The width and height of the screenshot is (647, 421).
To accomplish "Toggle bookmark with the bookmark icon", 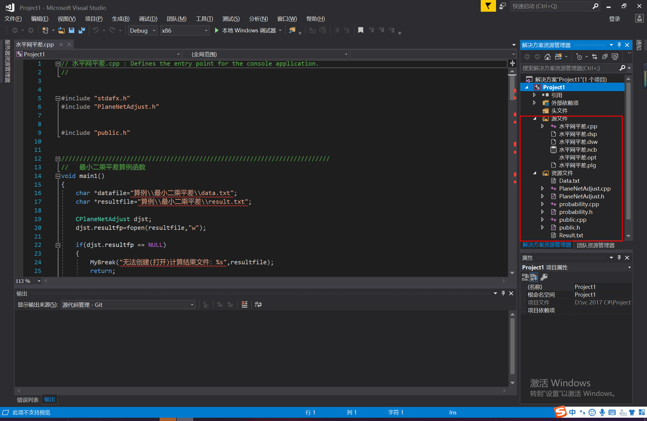I will pyautogui.click(x=361, y=30).
